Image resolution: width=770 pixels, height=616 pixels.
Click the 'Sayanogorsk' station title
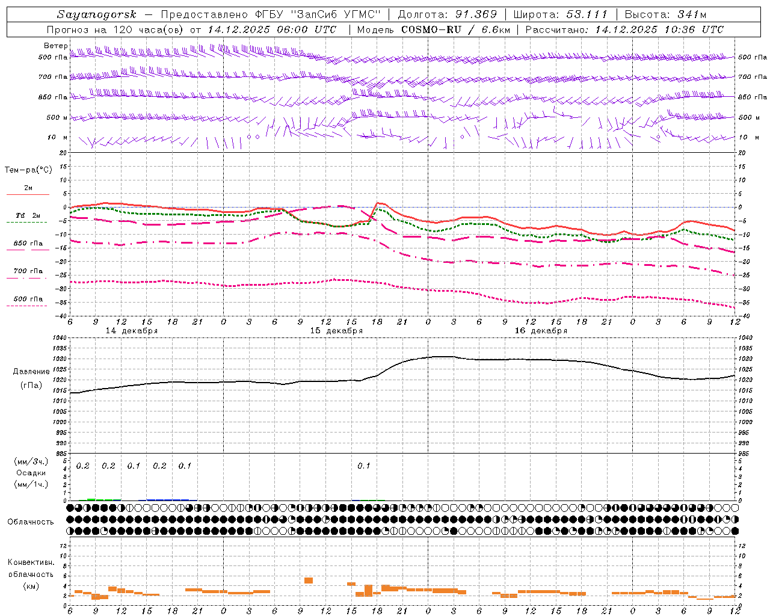tap(97, 14)
